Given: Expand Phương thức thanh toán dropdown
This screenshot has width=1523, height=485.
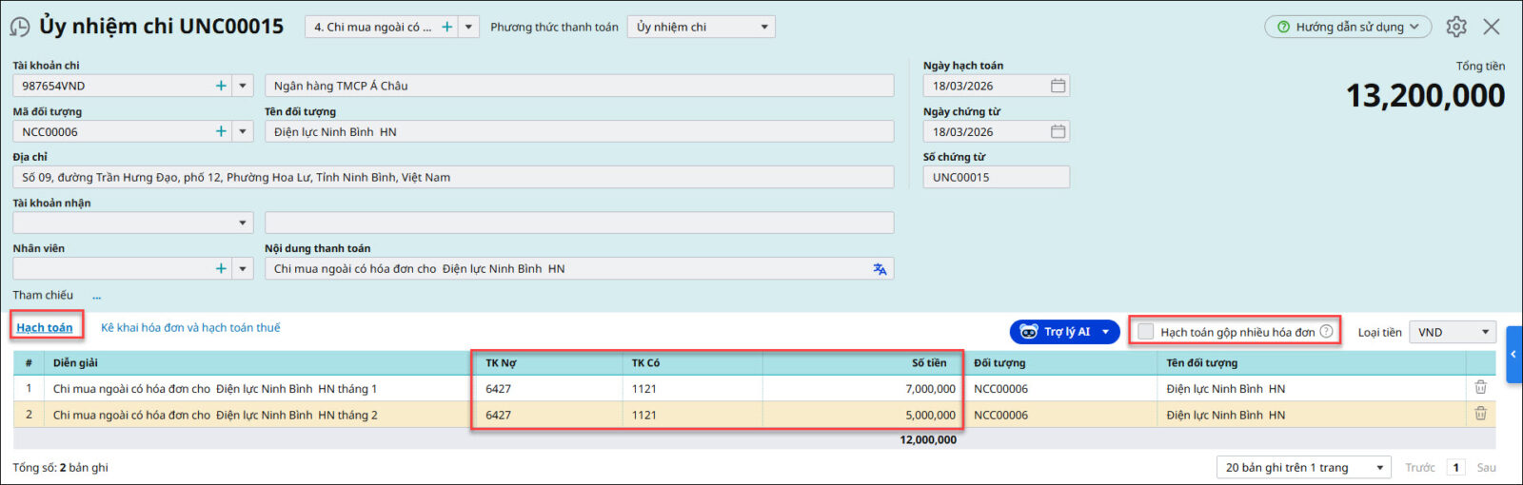Looking at the screenshot, I should point(763,27).
